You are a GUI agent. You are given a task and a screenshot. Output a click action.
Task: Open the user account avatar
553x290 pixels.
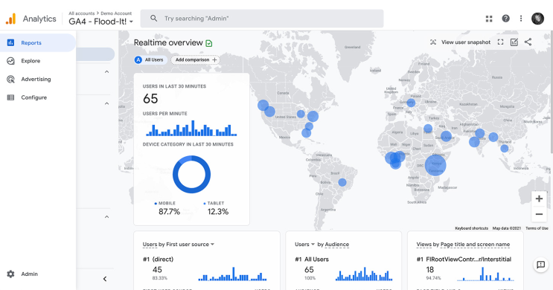point(537,19)
